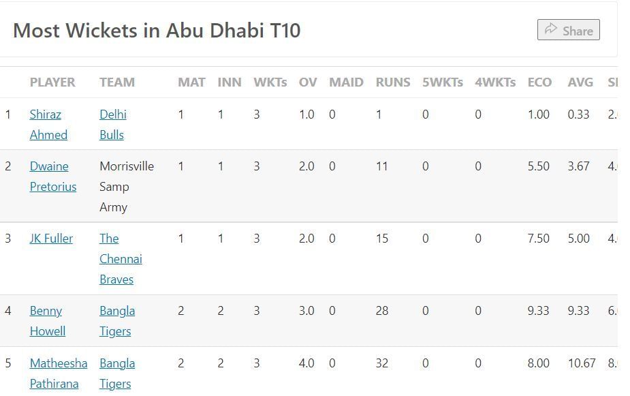Sort by ECO column header

pyautogui.click(x=539, y=82)
